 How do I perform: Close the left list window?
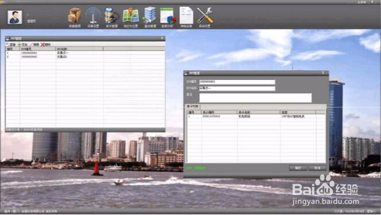(x=162, y=38)
